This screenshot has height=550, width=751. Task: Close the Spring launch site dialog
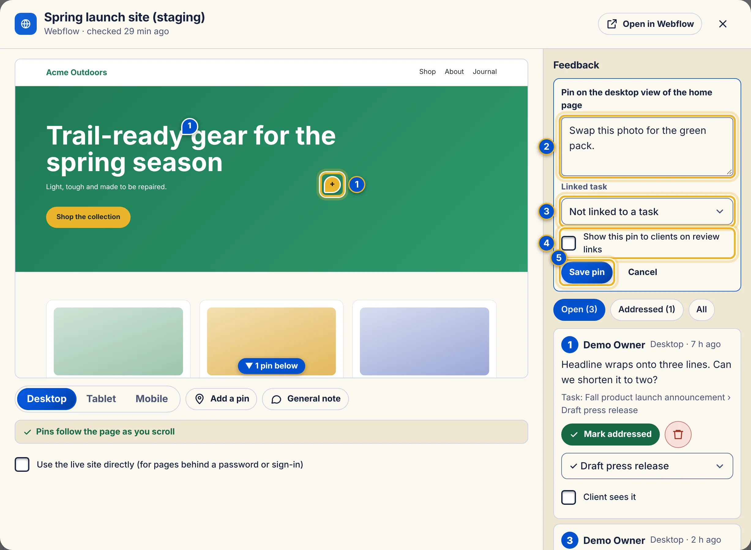pos(723,24)
